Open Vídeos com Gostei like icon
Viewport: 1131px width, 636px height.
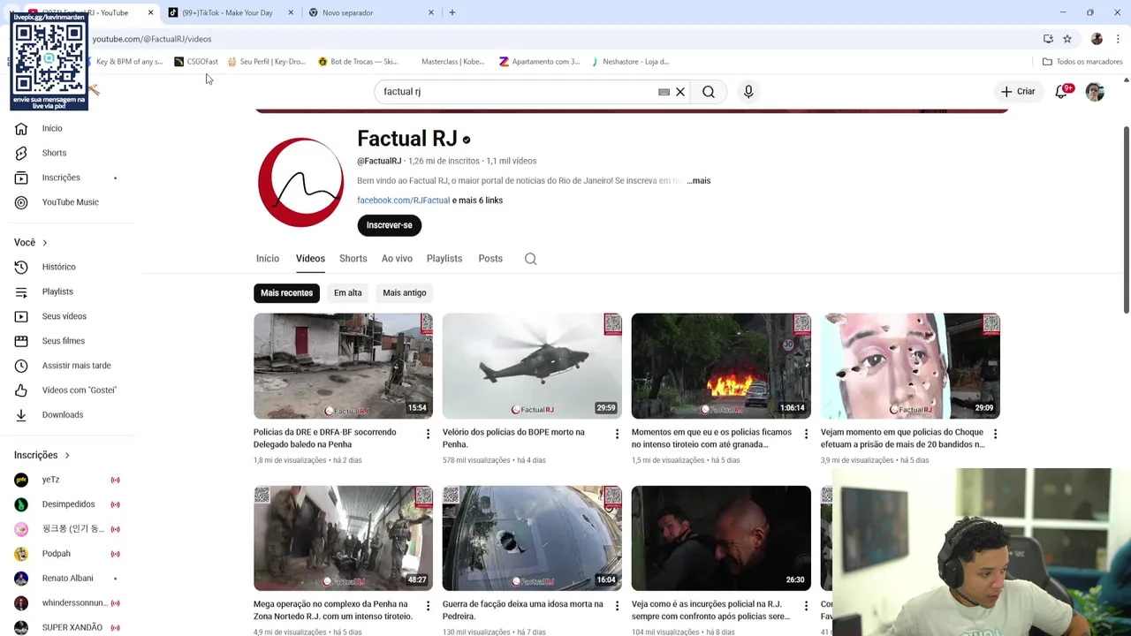click(21, 390)
